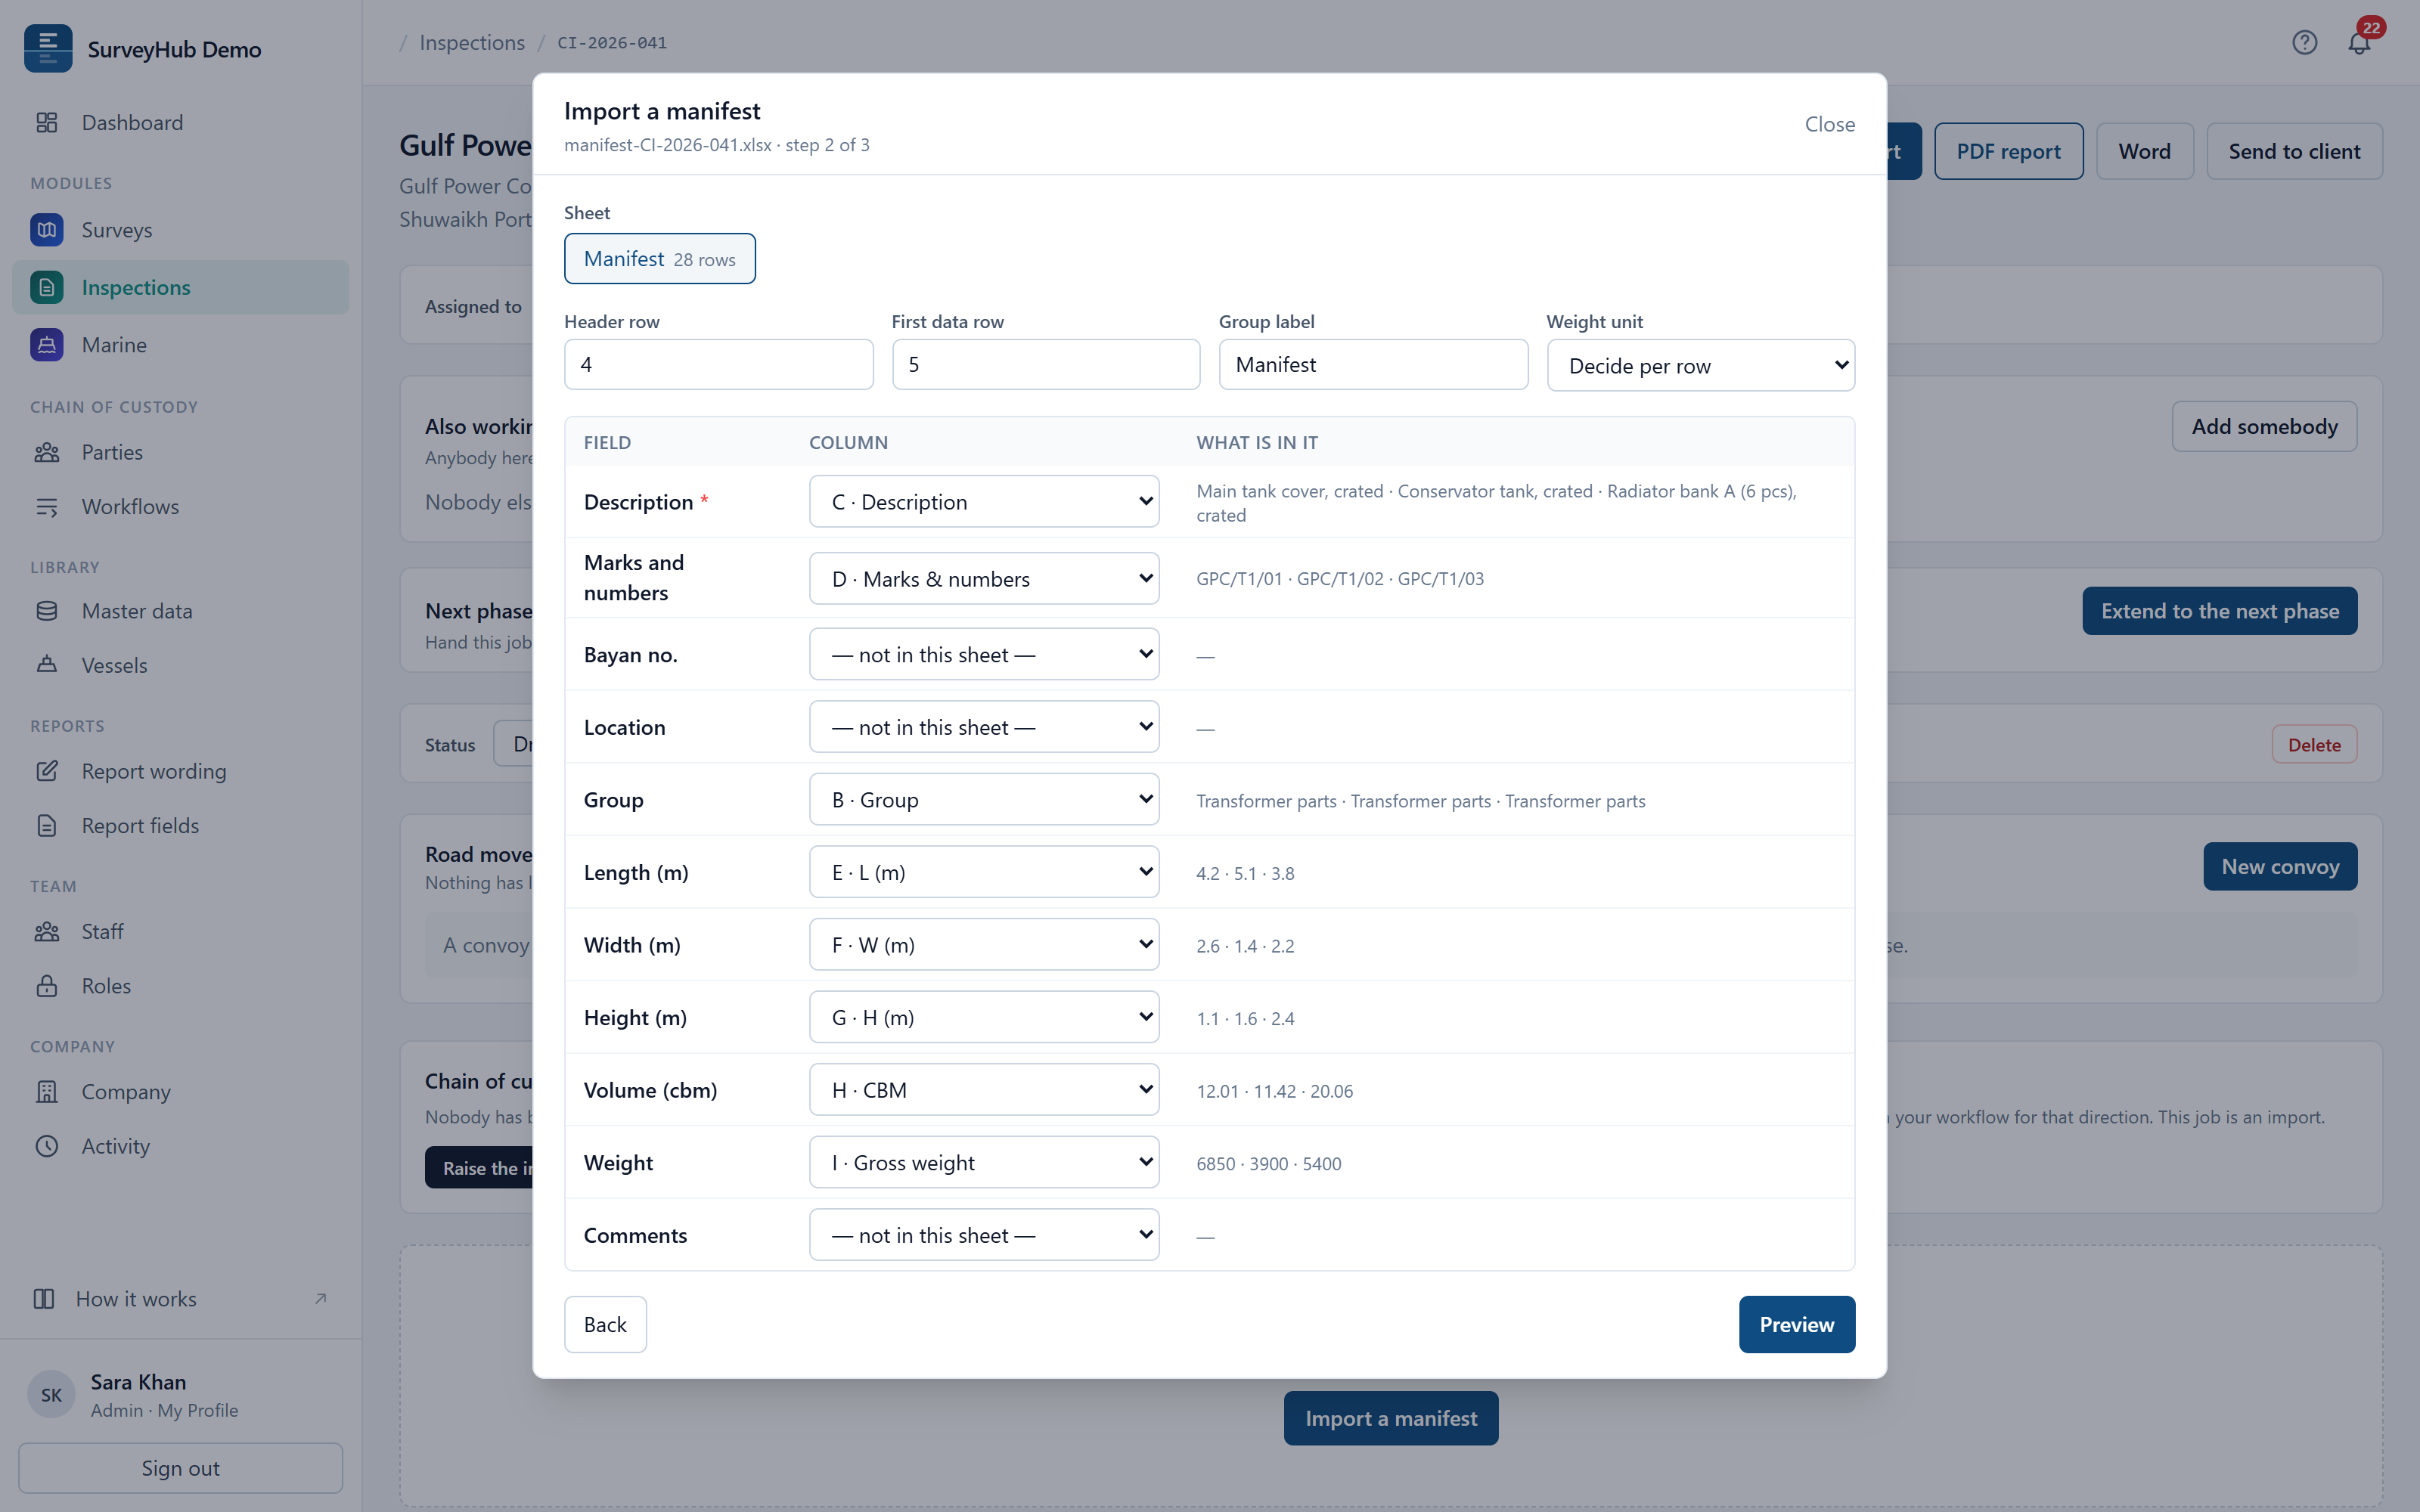Open the notifications bell with 22 badge

2360,42
